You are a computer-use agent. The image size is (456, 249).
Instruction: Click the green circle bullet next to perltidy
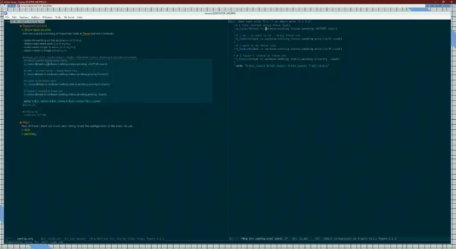pyautogui.click(x=22, y=134)
